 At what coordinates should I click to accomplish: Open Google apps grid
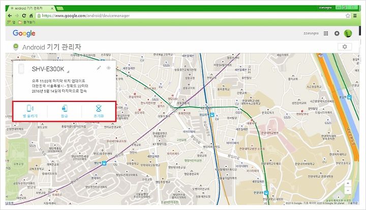click(x=326, y=33)
